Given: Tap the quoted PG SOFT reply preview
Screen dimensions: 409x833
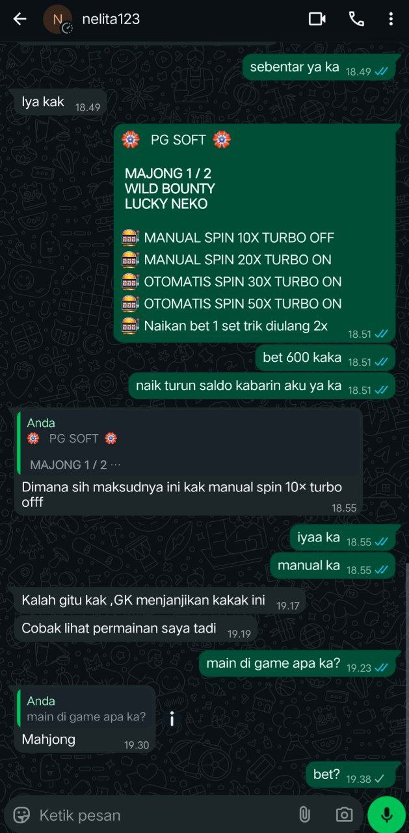Looking at the screenshot, I should 189,444.
